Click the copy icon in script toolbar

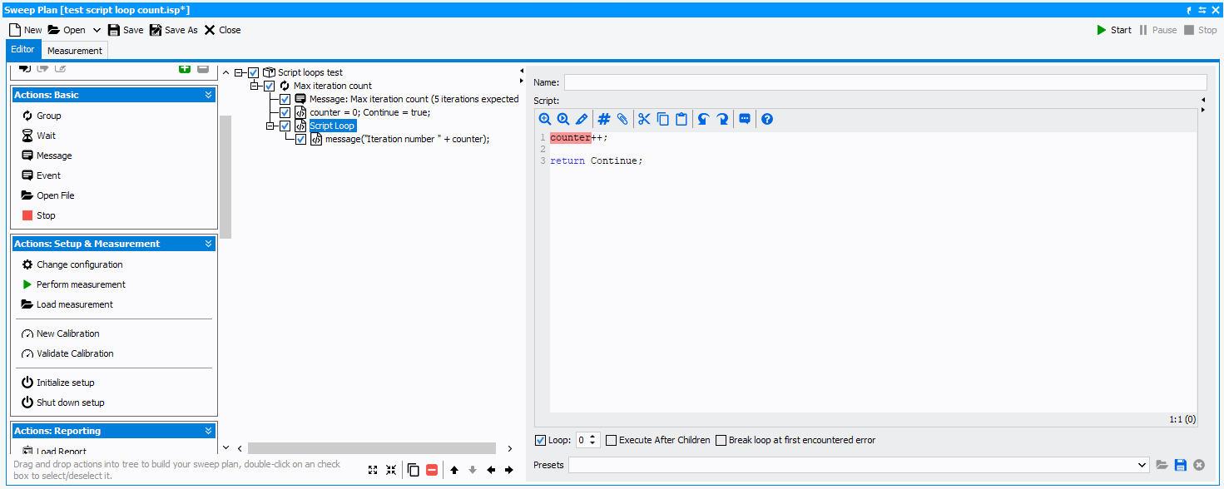[663, 119]
